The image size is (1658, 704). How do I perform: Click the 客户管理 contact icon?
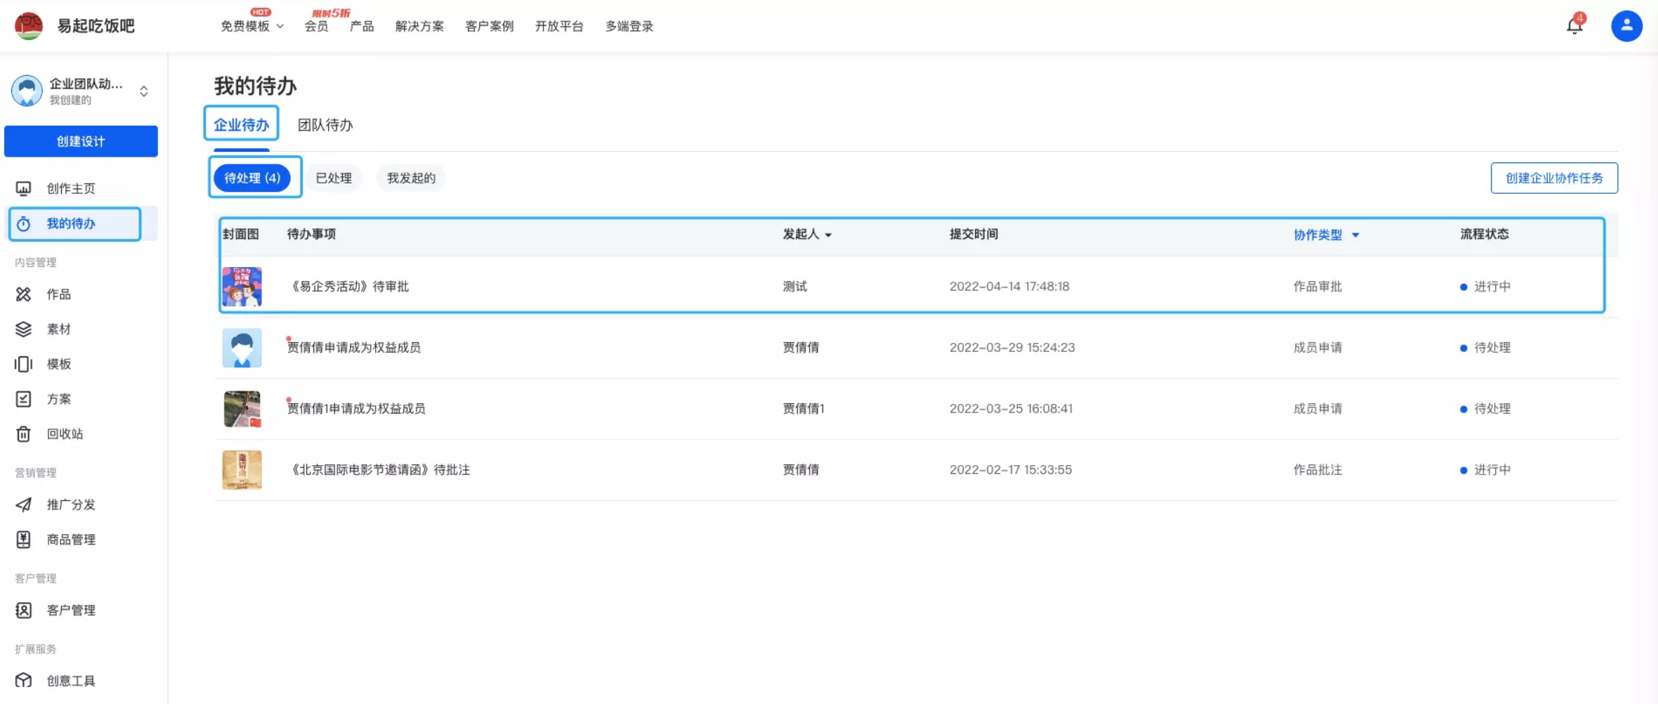[x=23, y=610]
